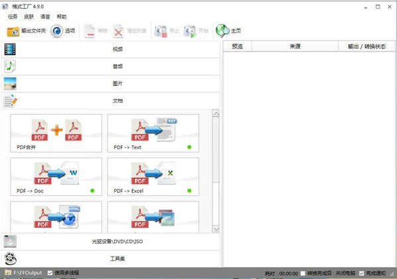Choose the PDF -> Doc conversion tile
The width and height of the screenshot is (397, 279).
click(56, 177)
